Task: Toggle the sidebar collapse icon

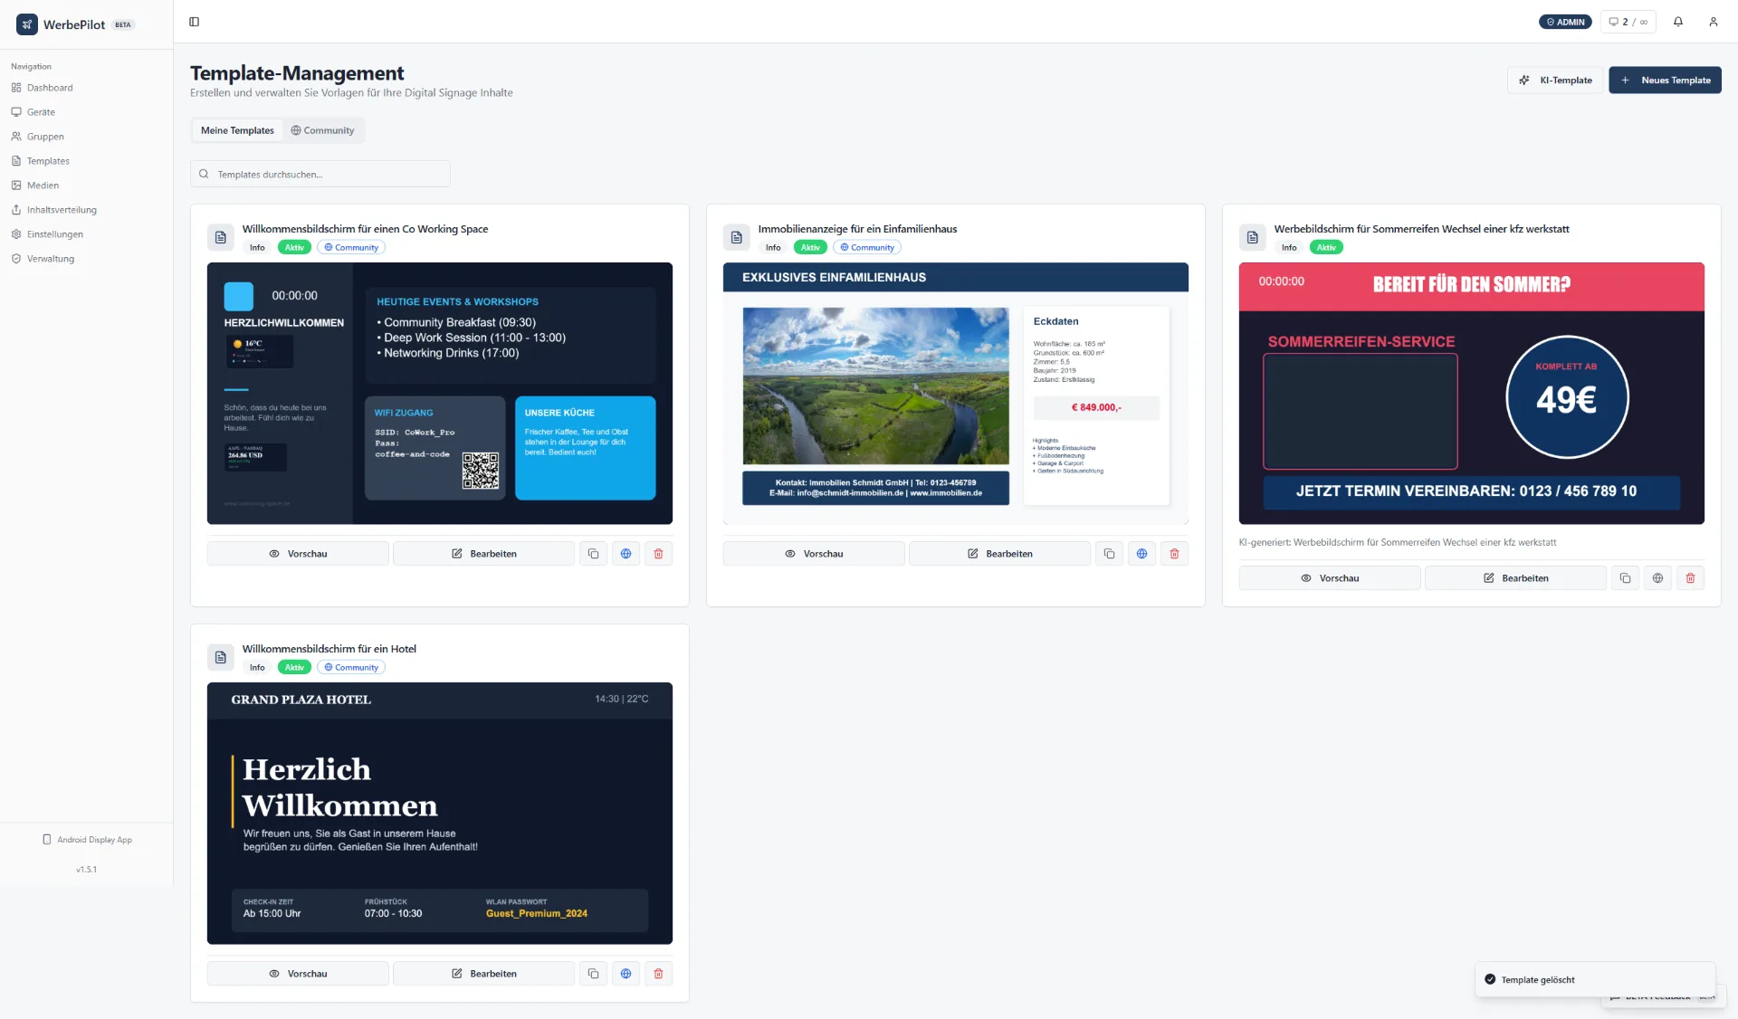Action: tap(194, 22)
